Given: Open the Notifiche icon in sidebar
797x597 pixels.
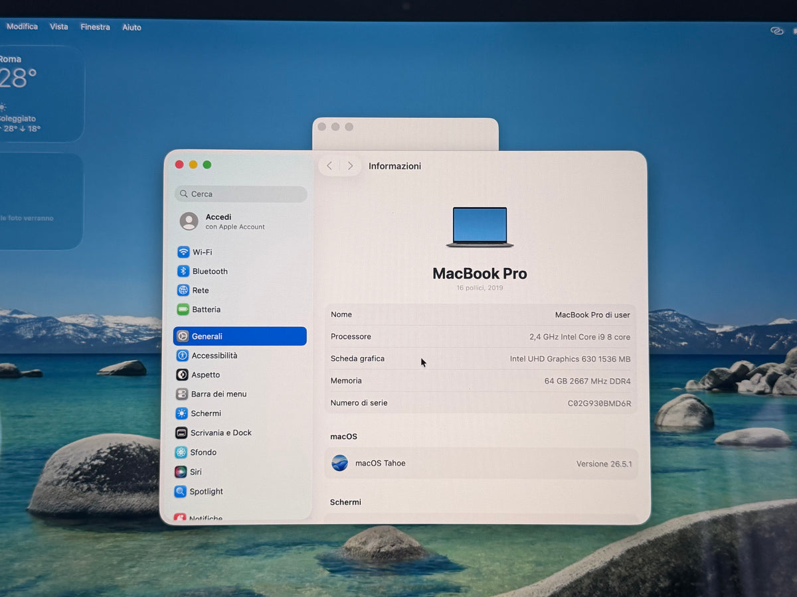Looking at the screenshot, I should [x=180, y=517].
